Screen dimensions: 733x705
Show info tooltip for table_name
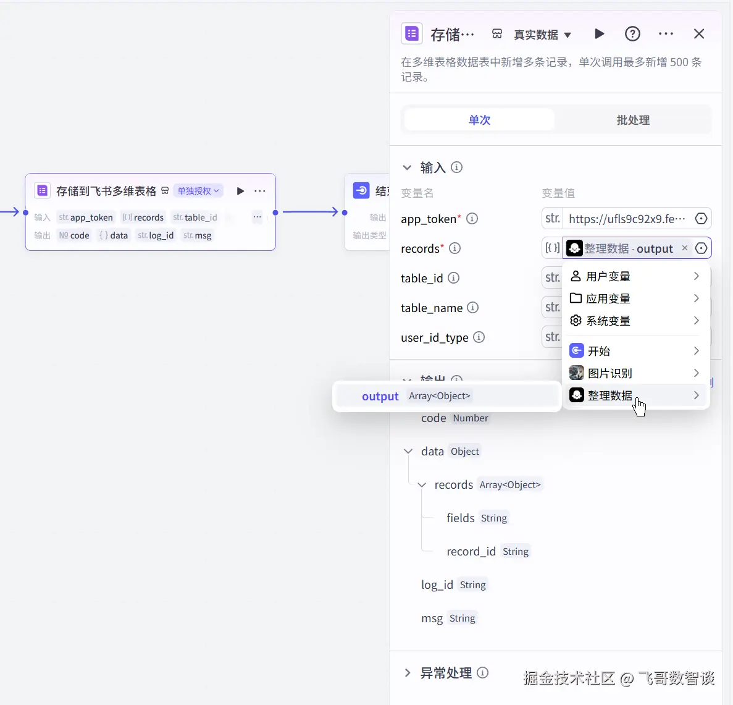coord(472,307)
